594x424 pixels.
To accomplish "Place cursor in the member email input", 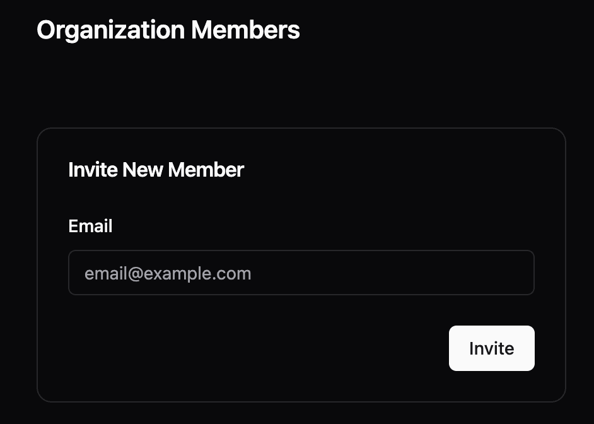I will (x=301, y=273).
